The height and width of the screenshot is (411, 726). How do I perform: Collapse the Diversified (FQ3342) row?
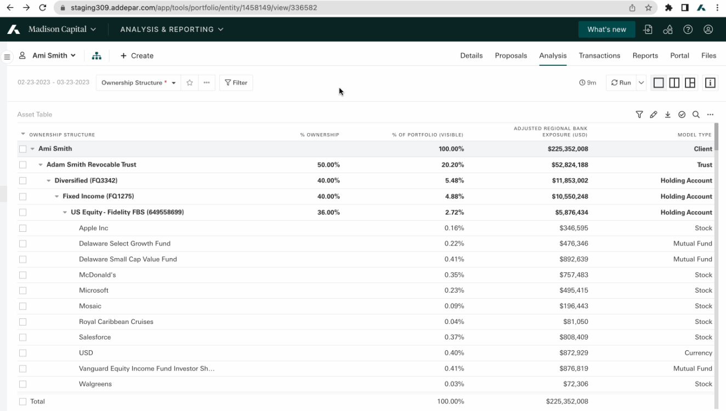(49, 181)
